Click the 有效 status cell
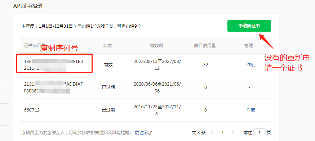Screen dimensions: 315x141 tap(108, 65)
